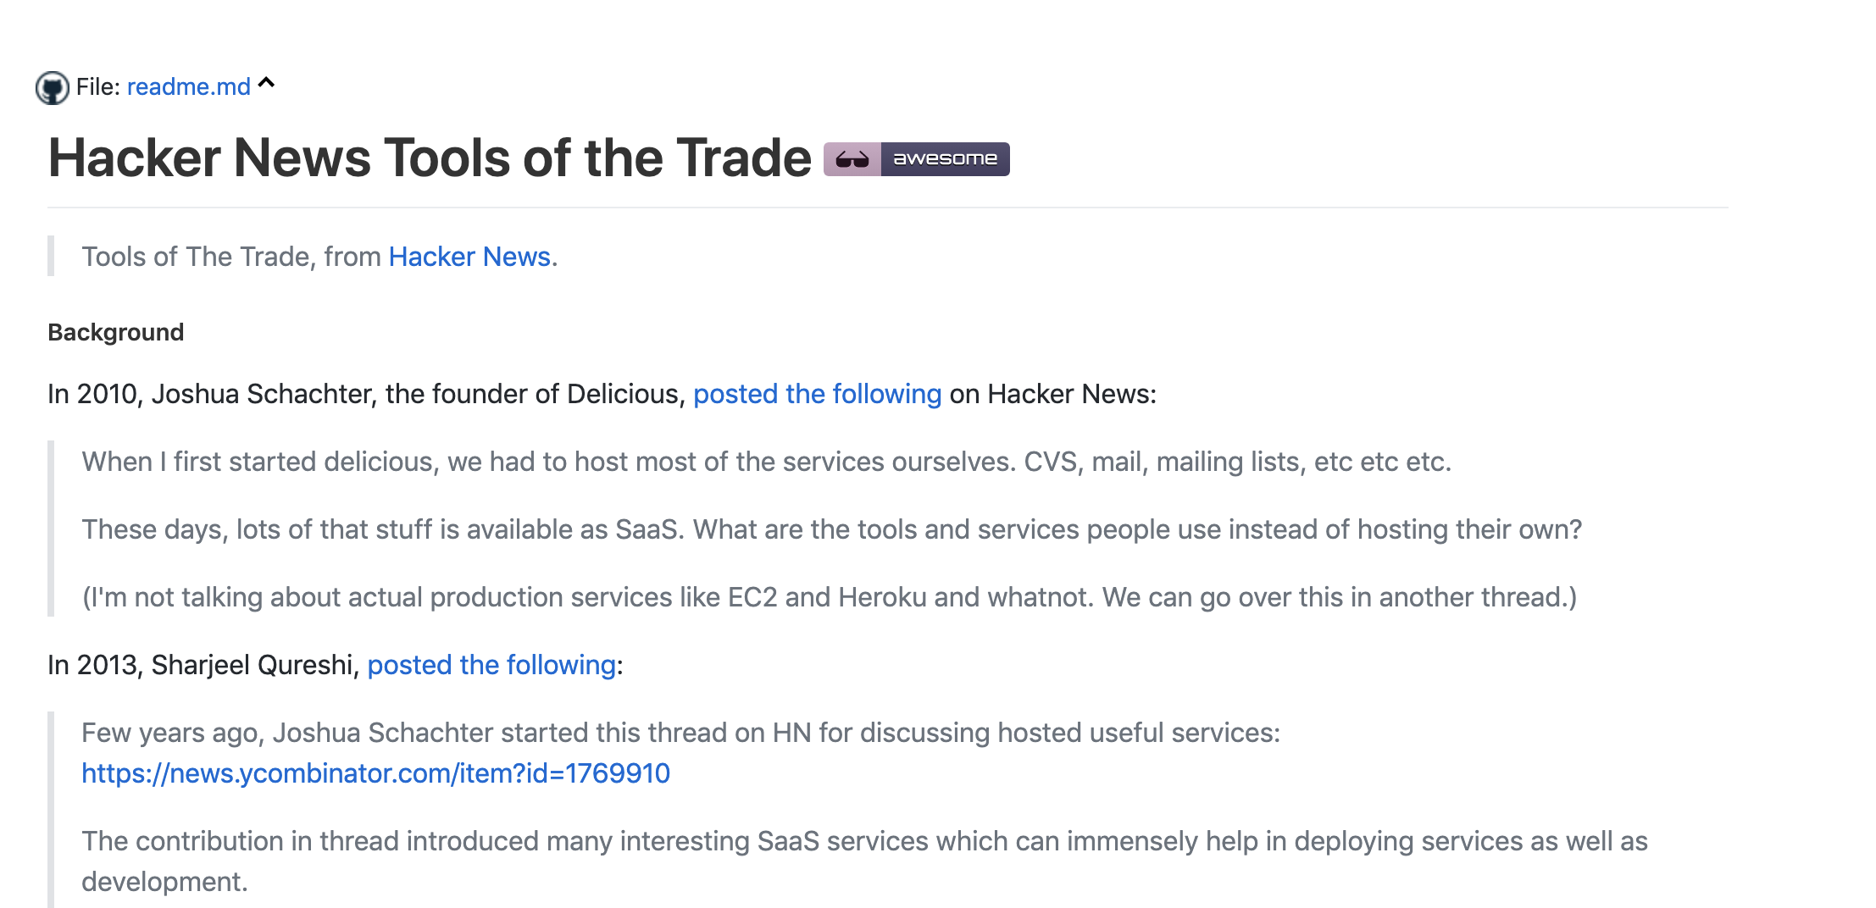This screenshot has width=1876, height=908.
Task: Click the "Background" section heading
Action: coord(116,332)
